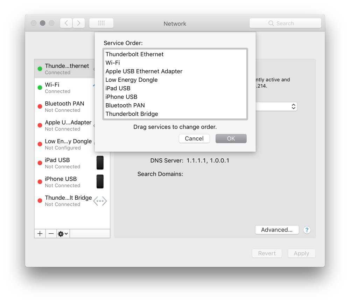Select Bluetooth PAN service in sidebar
This screenshot has width=350, height=303.
tap(64, 106)
